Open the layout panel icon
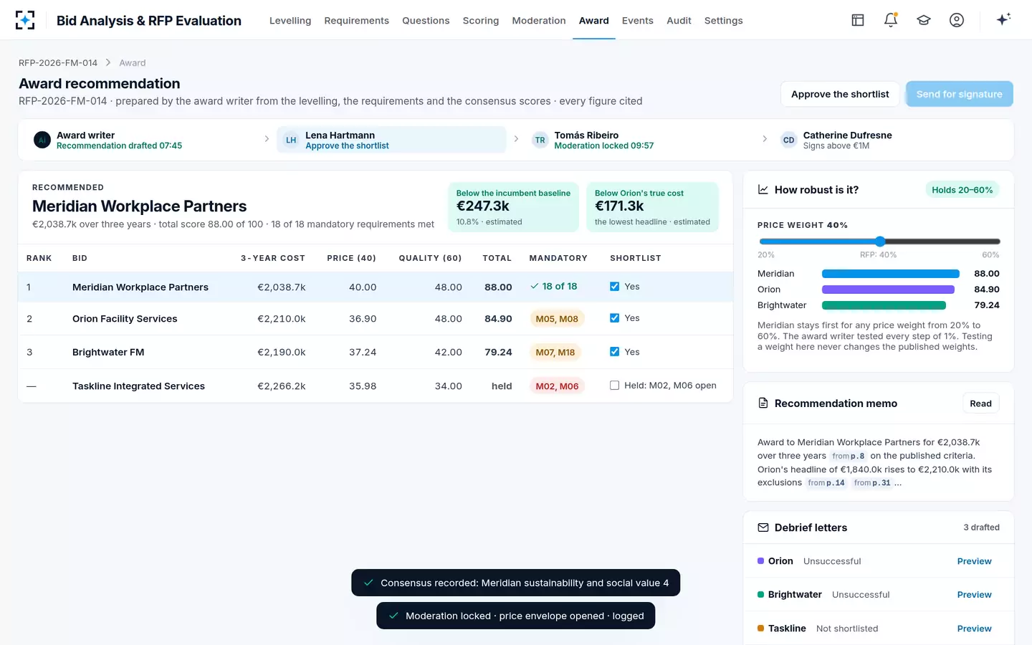The width and height of the screenshot is (1032, 645). coord(858,20)
